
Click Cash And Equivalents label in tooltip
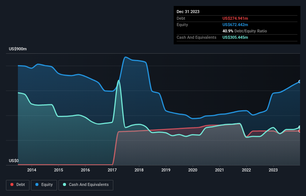(x=196, y=37)
